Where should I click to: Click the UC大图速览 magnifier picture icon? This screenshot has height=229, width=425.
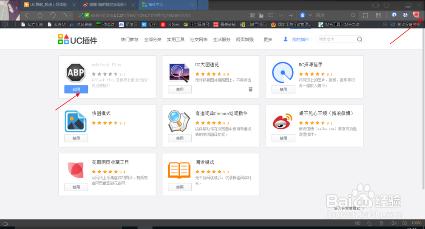pyautogui.click(x=179, y=73)
